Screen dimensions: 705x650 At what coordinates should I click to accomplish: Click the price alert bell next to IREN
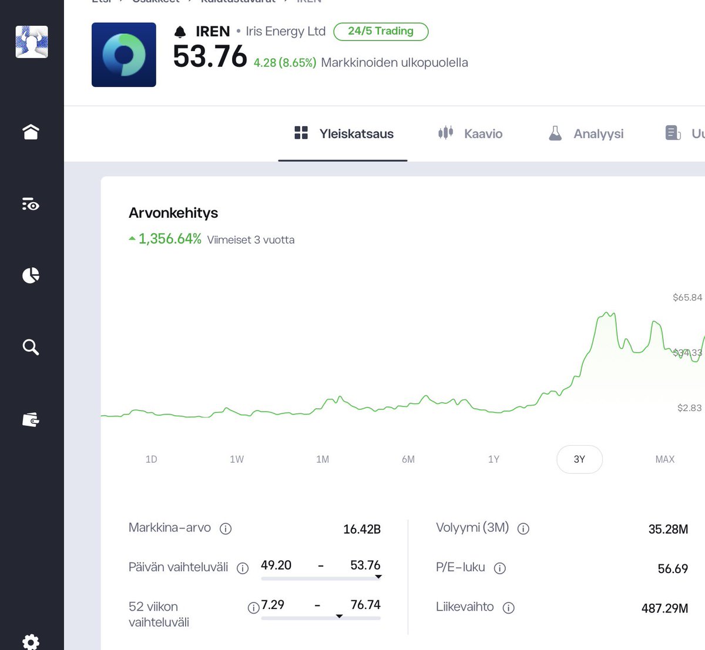click(180, 32)
